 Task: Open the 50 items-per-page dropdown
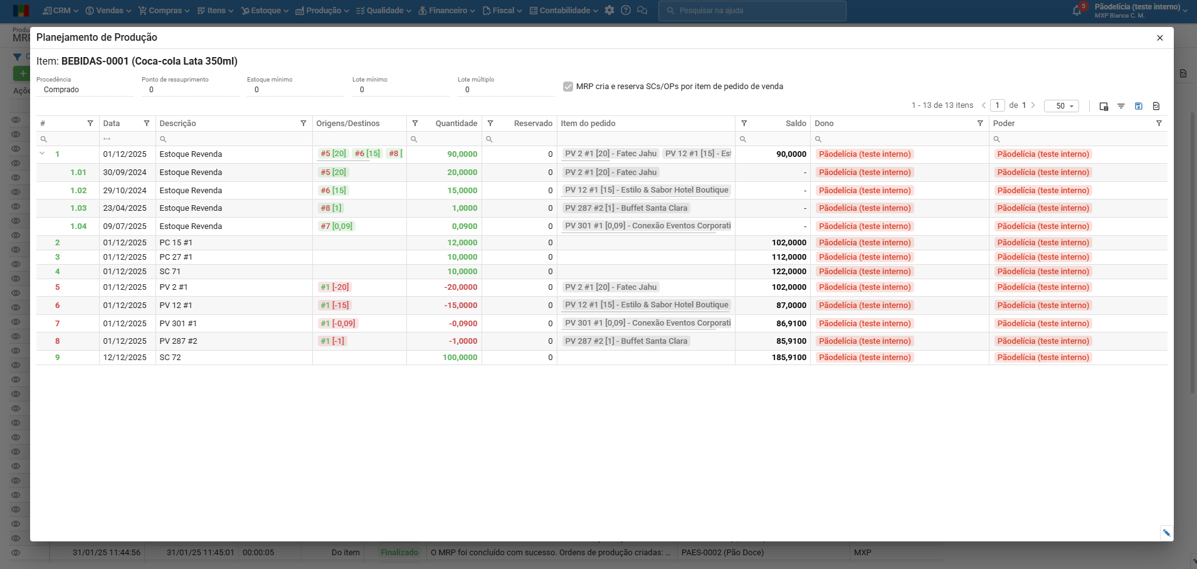[x=1061, y=106]
